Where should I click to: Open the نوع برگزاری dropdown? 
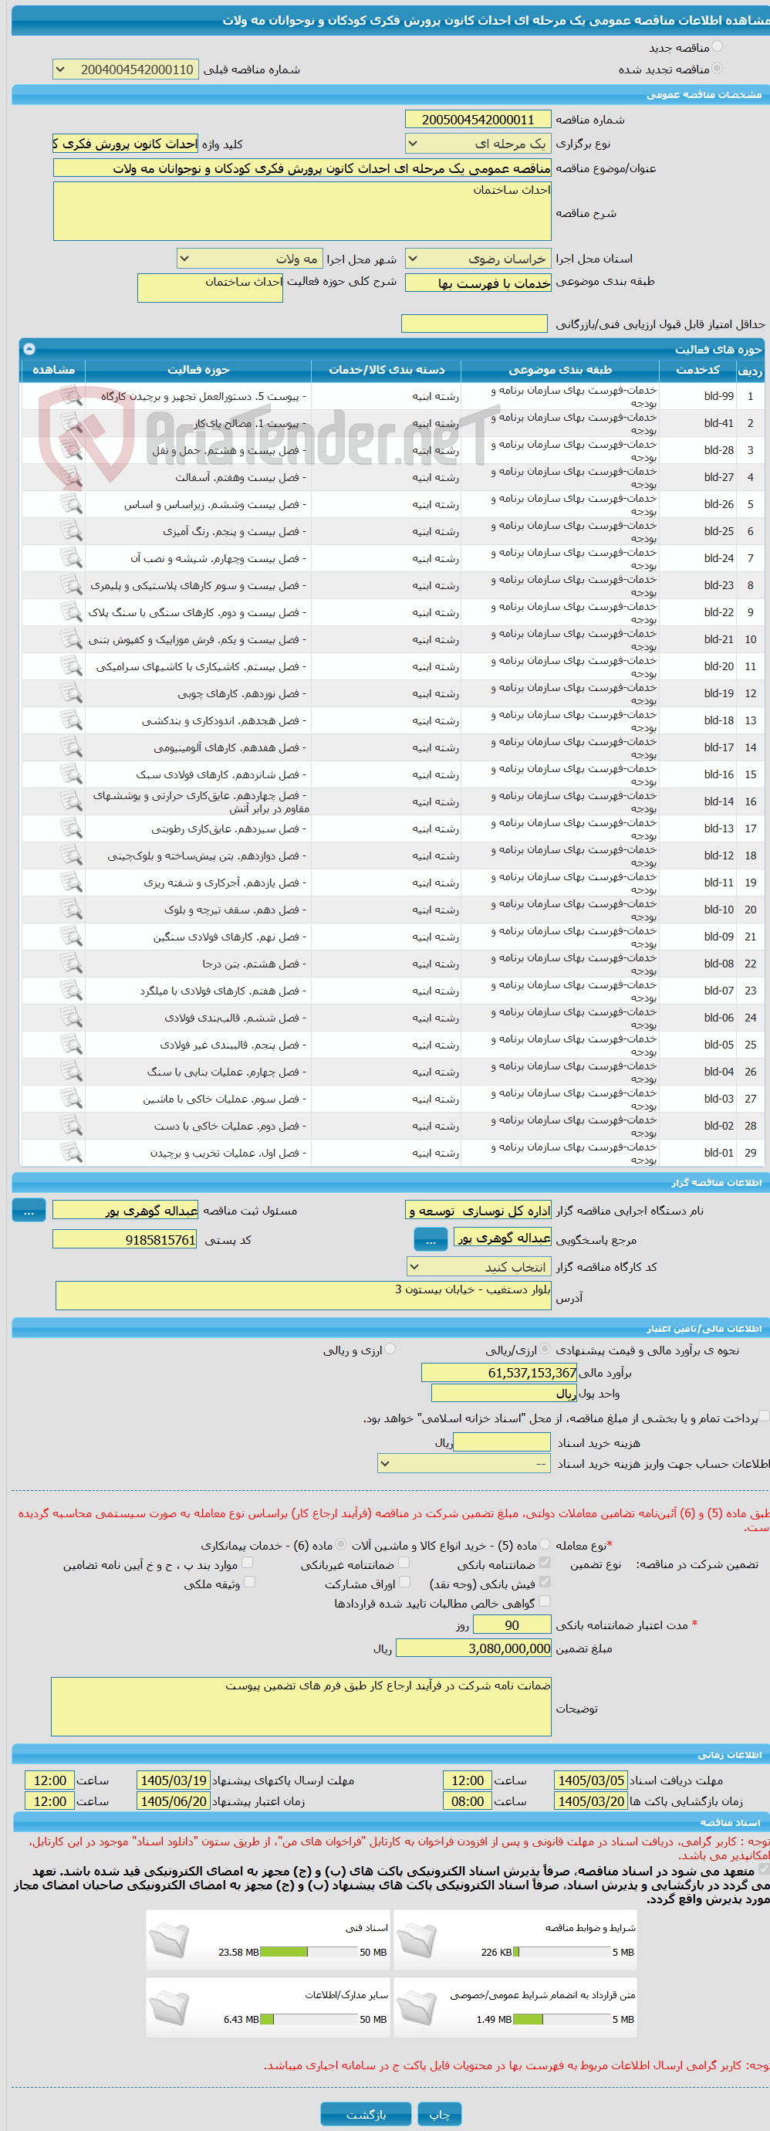[x=478, y=144]
